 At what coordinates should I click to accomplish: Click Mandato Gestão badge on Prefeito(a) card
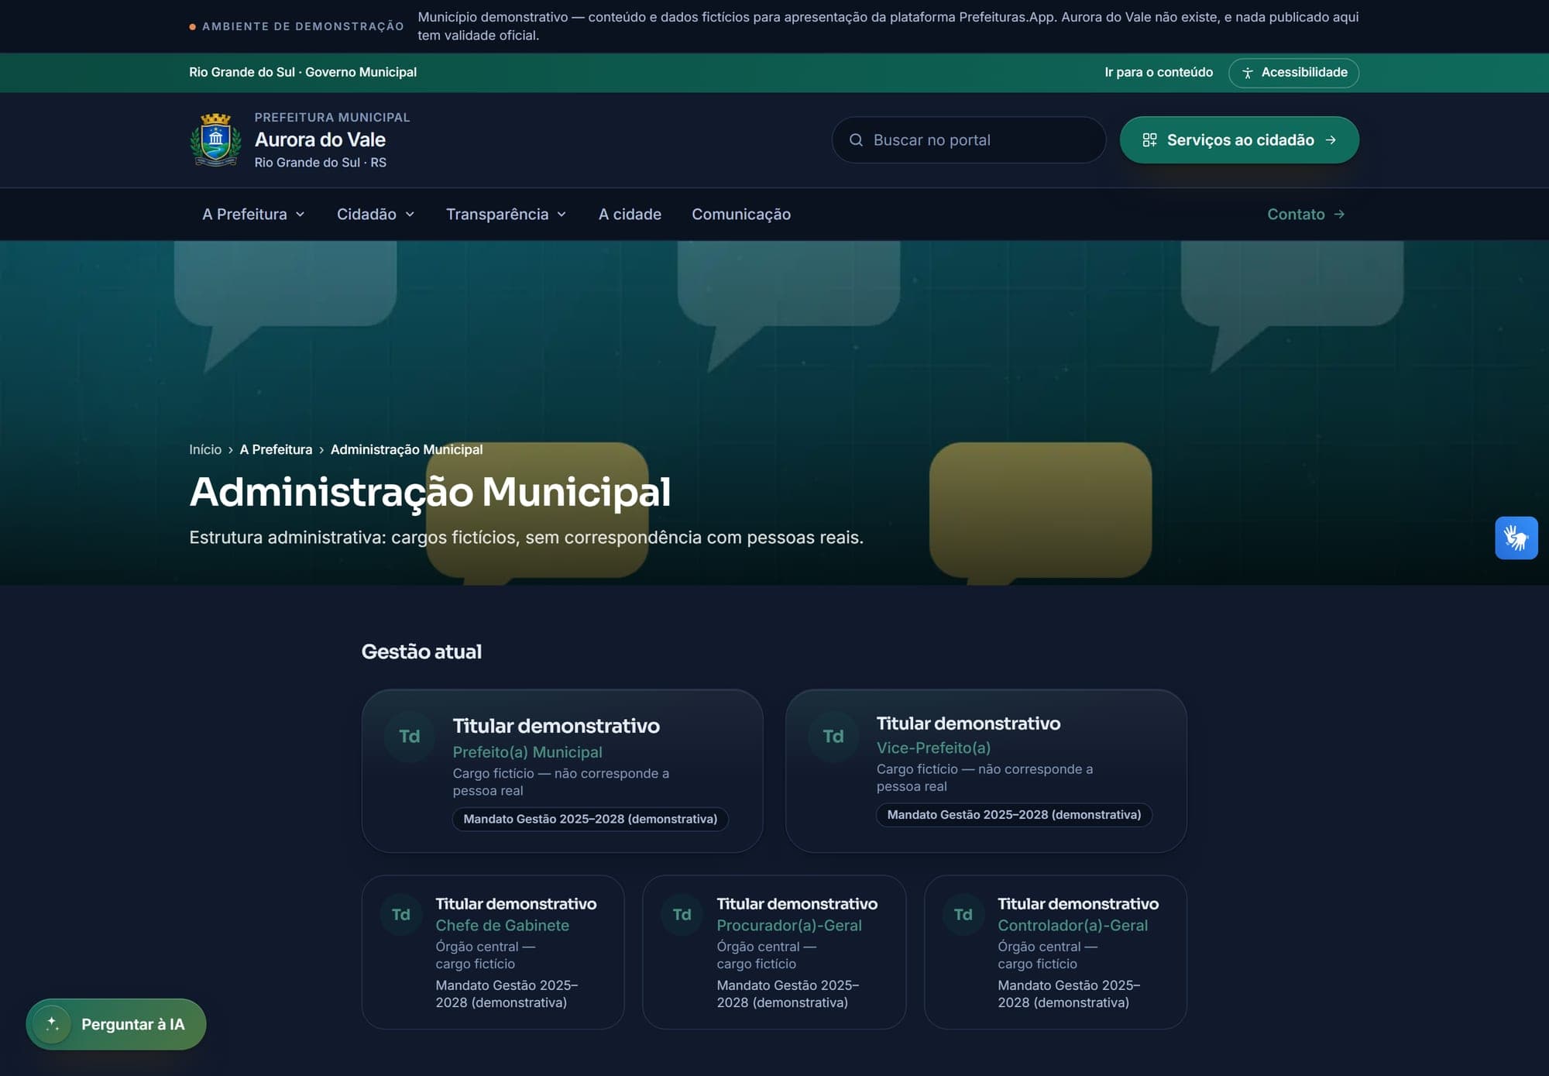click(590, 819)
